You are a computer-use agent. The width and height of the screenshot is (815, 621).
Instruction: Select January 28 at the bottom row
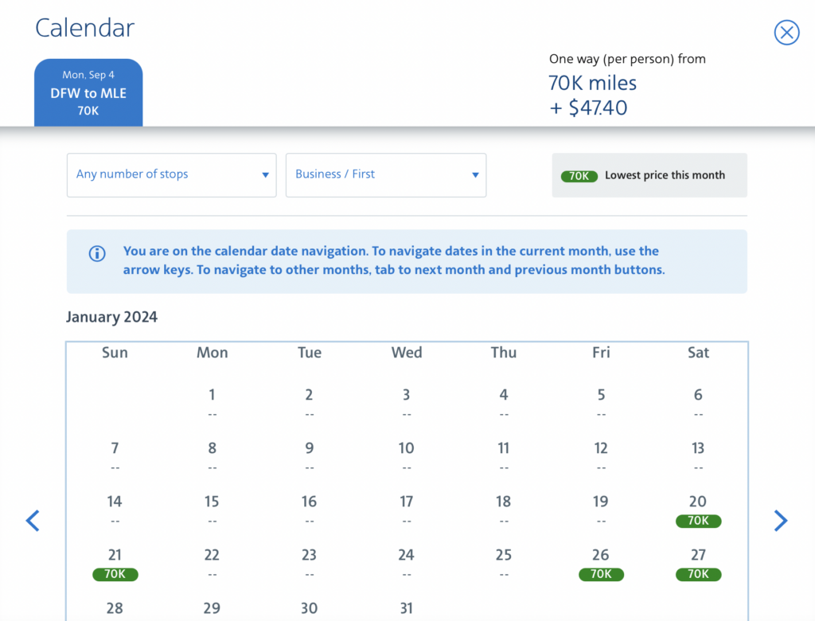(115, 607)
